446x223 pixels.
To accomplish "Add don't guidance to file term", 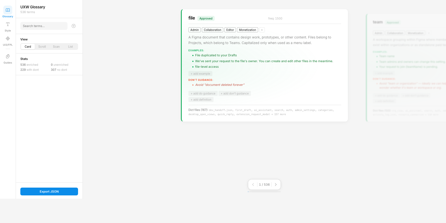I will [235, 93].
